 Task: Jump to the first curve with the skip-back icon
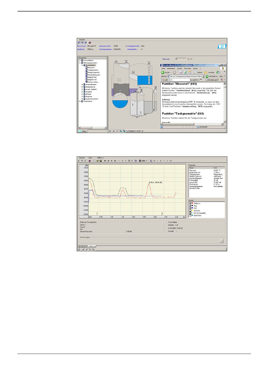coord(105,161)
